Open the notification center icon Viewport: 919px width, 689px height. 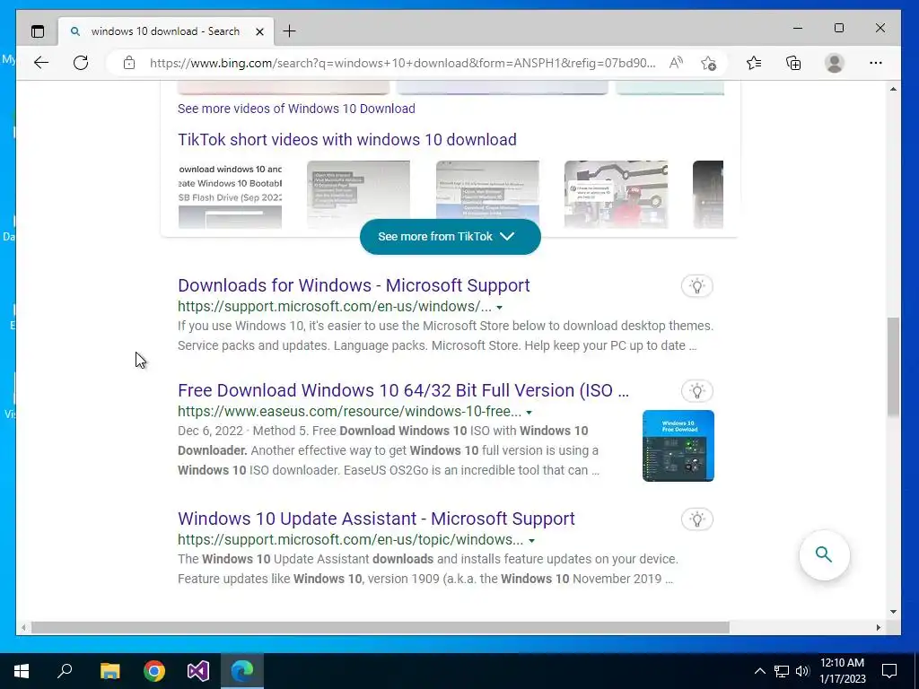(889, 671)
